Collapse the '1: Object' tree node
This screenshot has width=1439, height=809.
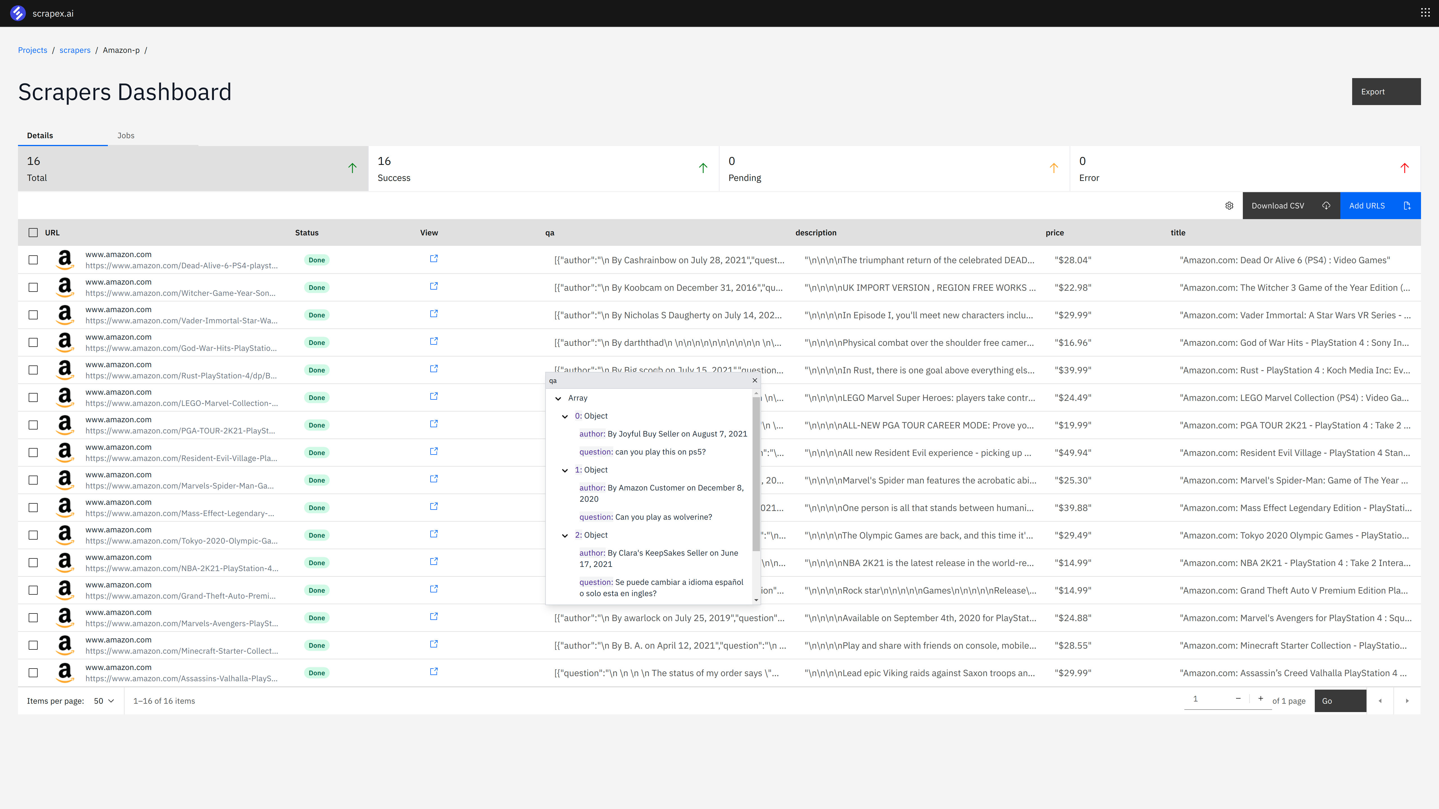point(565,470)
